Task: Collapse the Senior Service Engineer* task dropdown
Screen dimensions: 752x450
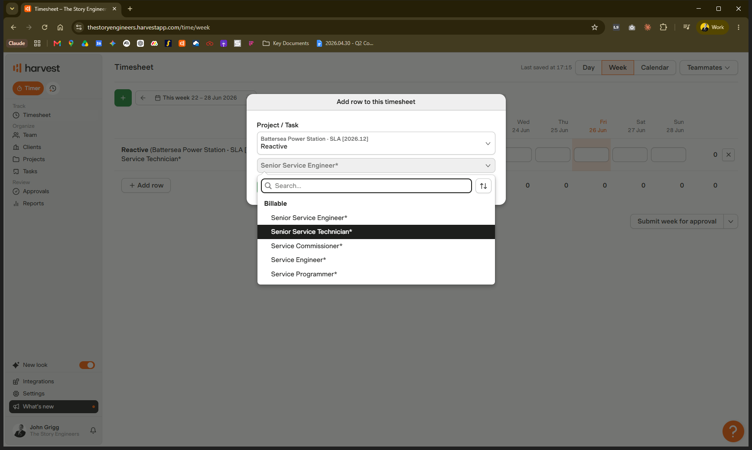Action: point(376,165)
